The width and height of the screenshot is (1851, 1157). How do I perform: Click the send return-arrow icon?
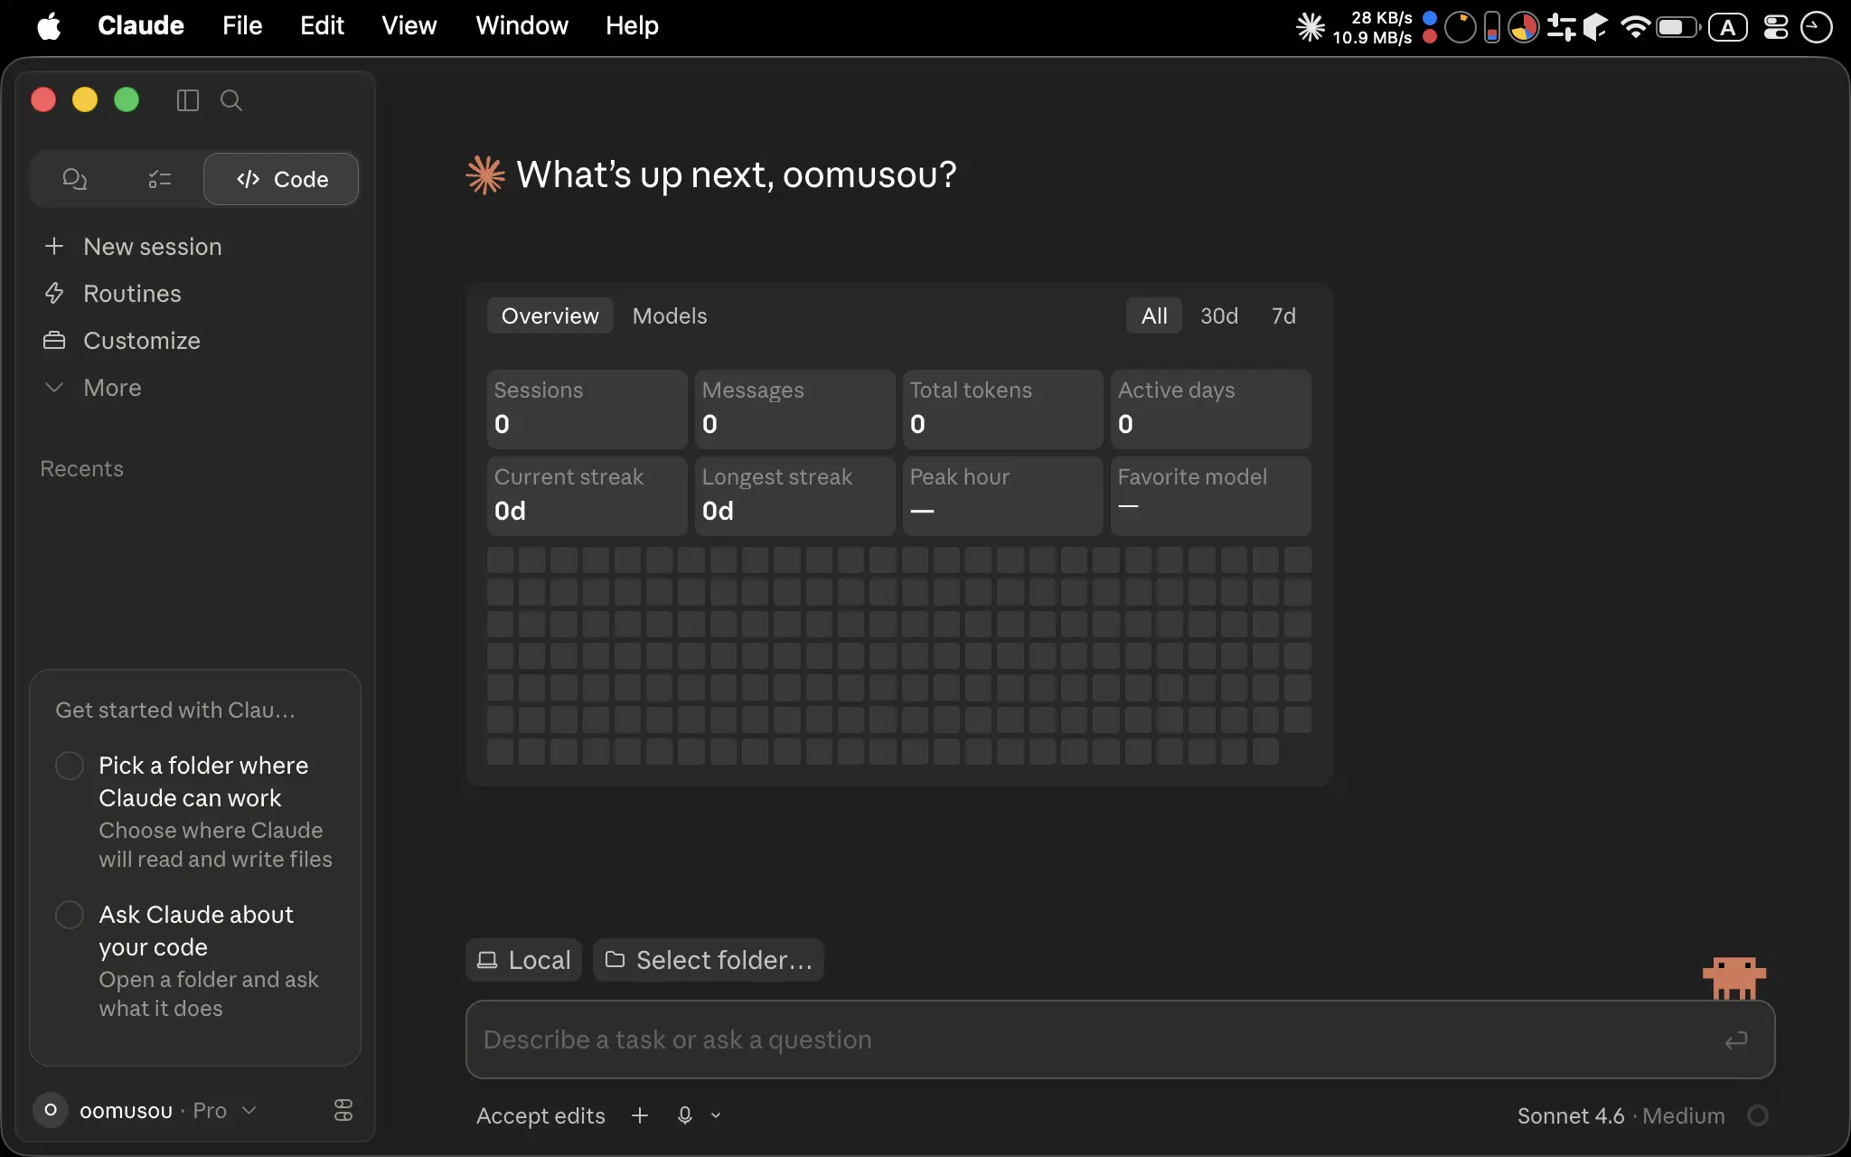[1735, 1040]
